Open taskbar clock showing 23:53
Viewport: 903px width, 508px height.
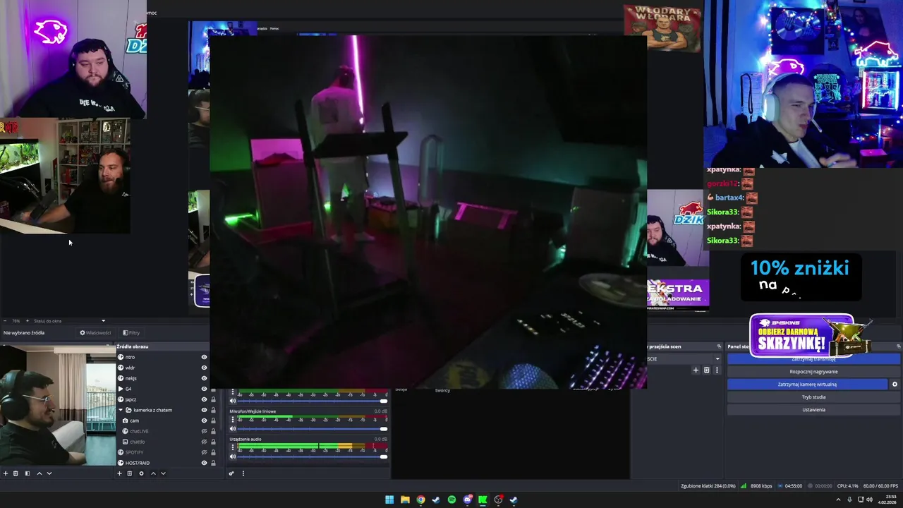pyautogui.click(x=887, y=500)
